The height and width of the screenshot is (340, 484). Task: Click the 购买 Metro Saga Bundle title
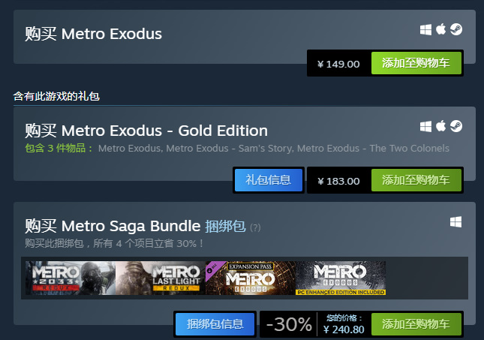[x=113, y=225]
